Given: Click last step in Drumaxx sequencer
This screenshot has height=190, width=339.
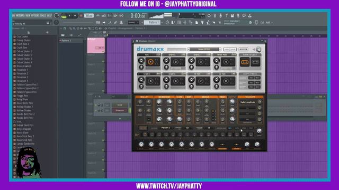Looking at the screenshot, I should pyautogui.click(x=251, y=135).
